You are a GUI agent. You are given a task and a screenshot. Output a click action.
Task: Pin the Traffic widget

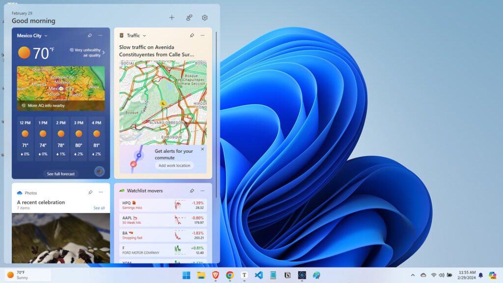(192, 35)
